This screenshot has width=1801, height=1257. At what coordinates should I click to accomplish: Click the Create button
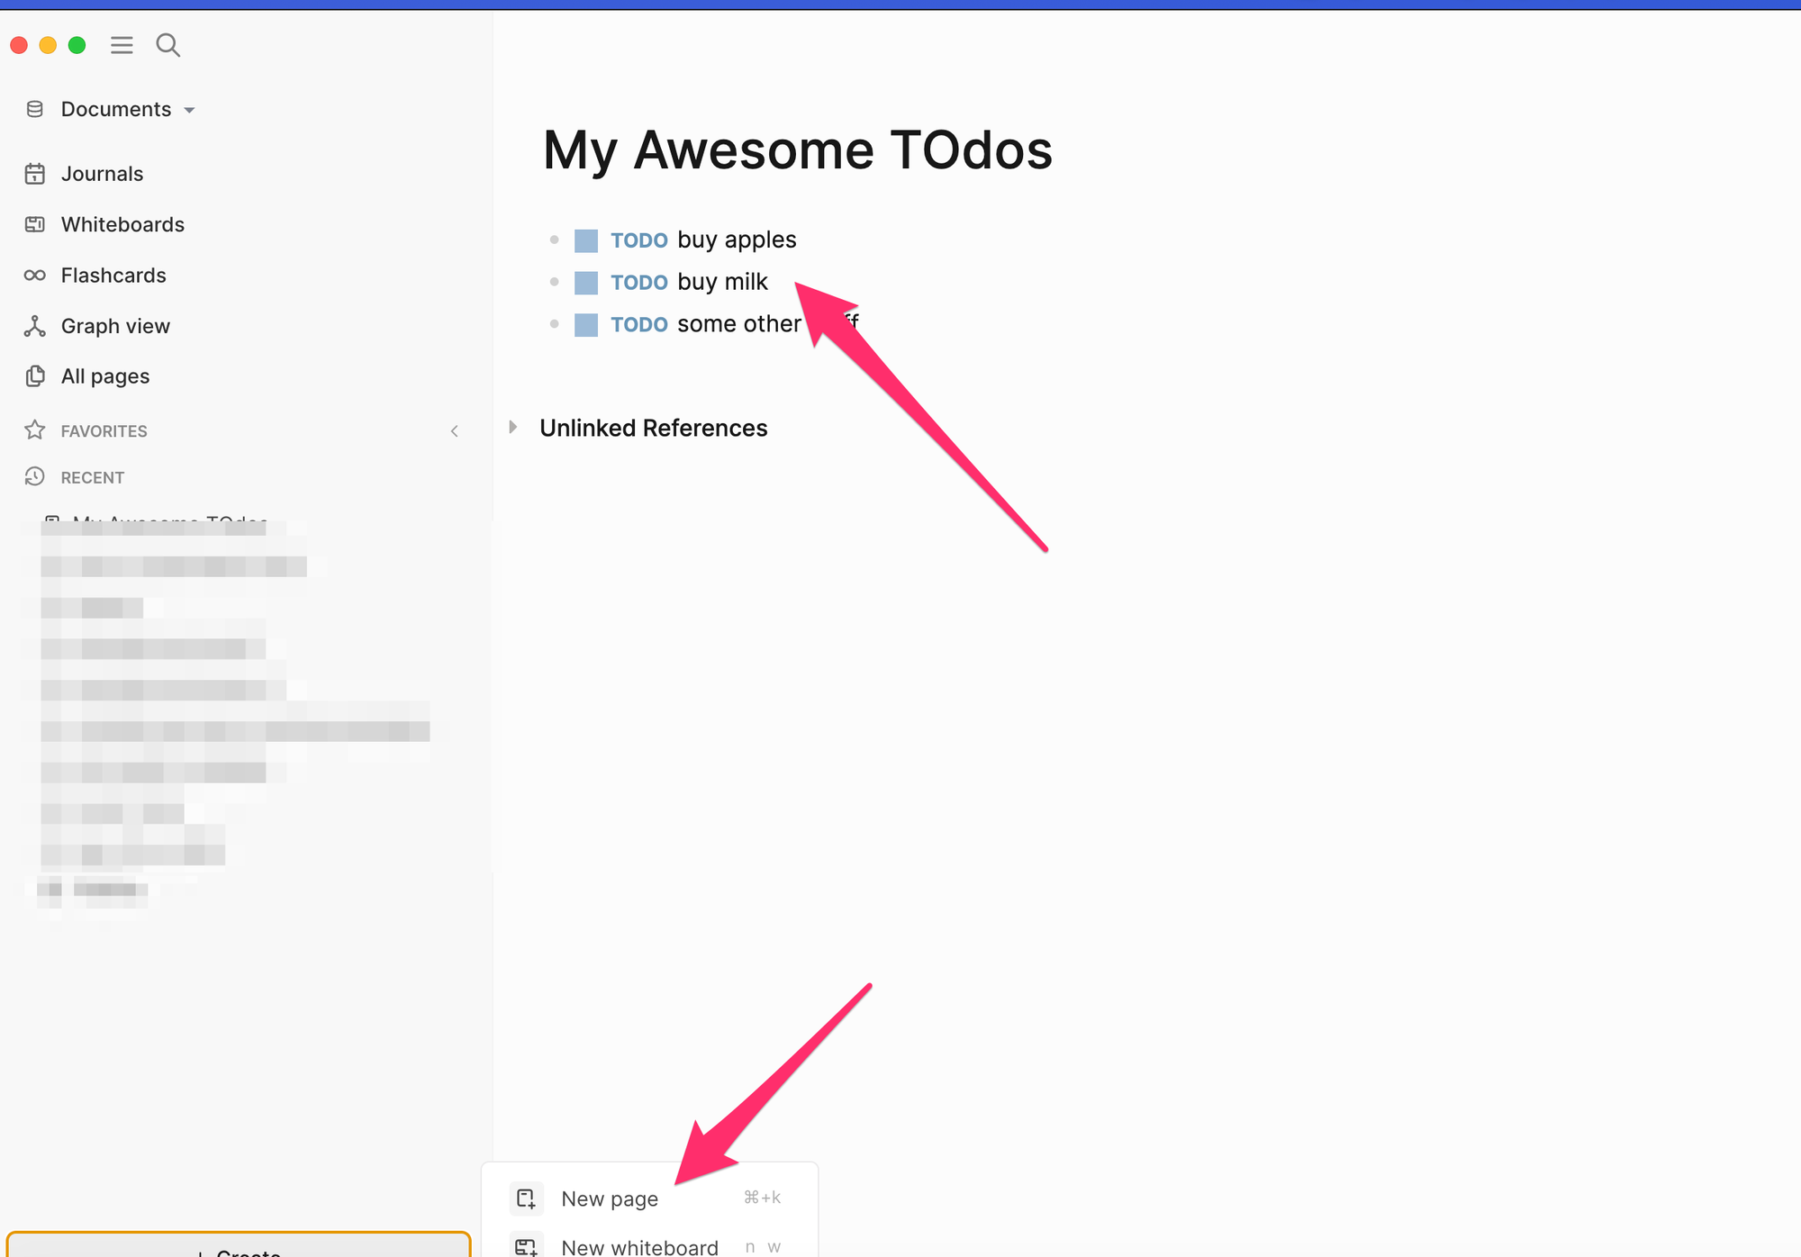(239, 1248)
